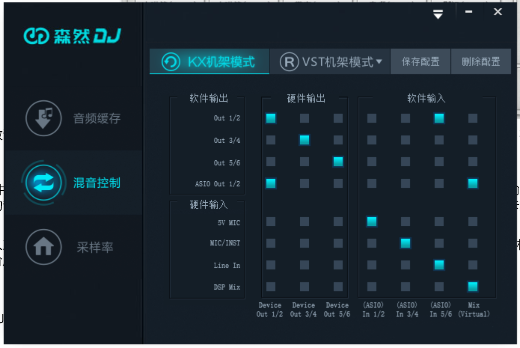
Task: Click the 硬件输出 section heading
Action: [x=306, y=98]
